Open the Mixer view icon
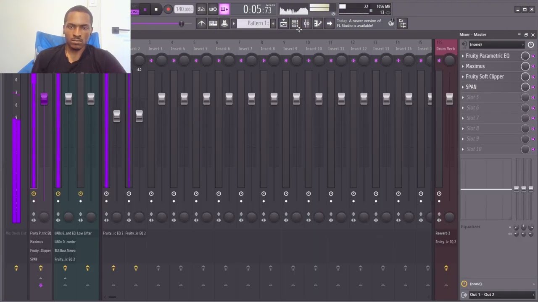The image size is (538, 302). click(x=306, y=23)
